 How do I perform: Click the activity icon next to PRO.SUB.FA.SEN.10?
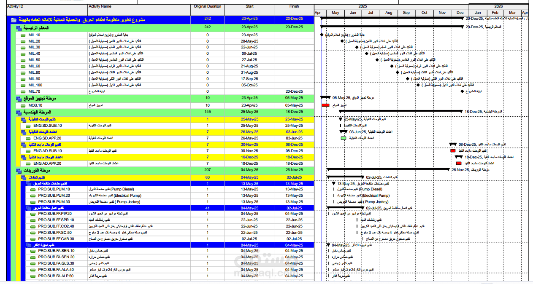pos(33,251)
